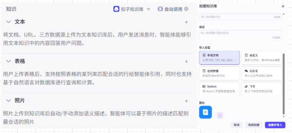Collapse the 照片 section
The height and width of the screenshot is (133, 292).
click(x=8, y=101)
